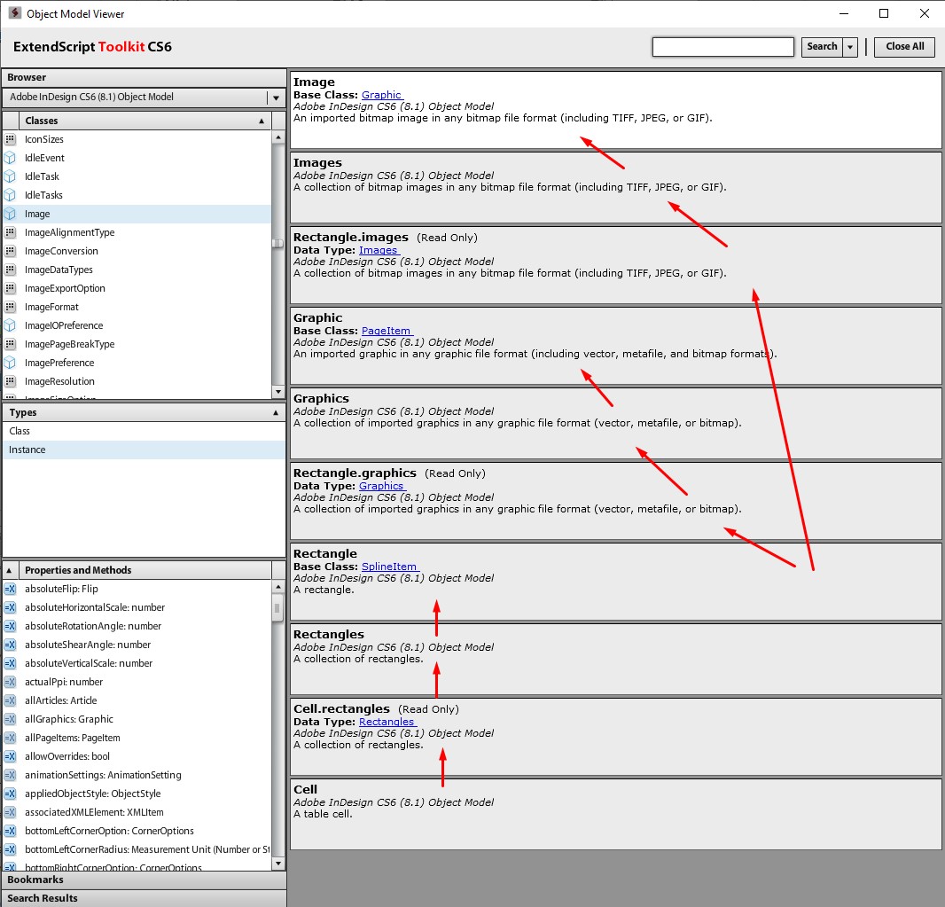
Task: Expand the Bookmarks panel
Action: 144,880
